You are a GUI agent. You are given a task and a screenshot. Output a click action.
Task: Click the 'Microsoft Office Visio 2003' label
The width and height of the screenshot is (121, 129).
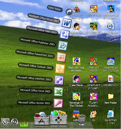pos(42,30)
